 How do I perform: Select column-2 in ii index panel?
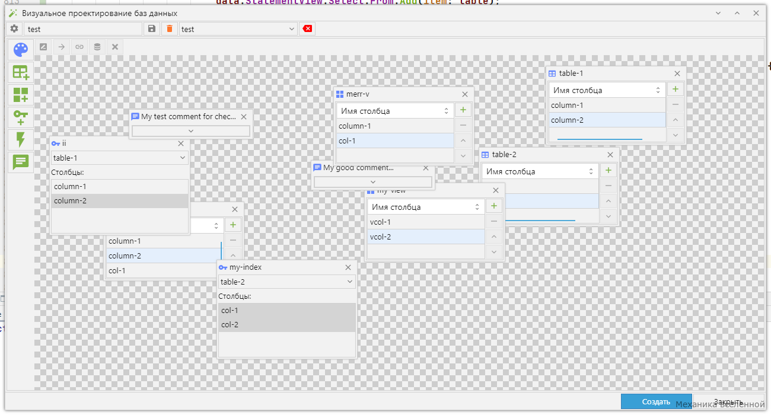coord(120,200)
